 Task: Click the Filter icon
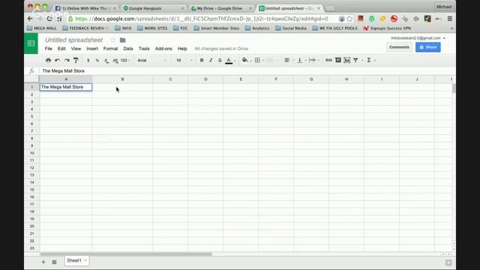pyautogui.click(x=355, y=60)
